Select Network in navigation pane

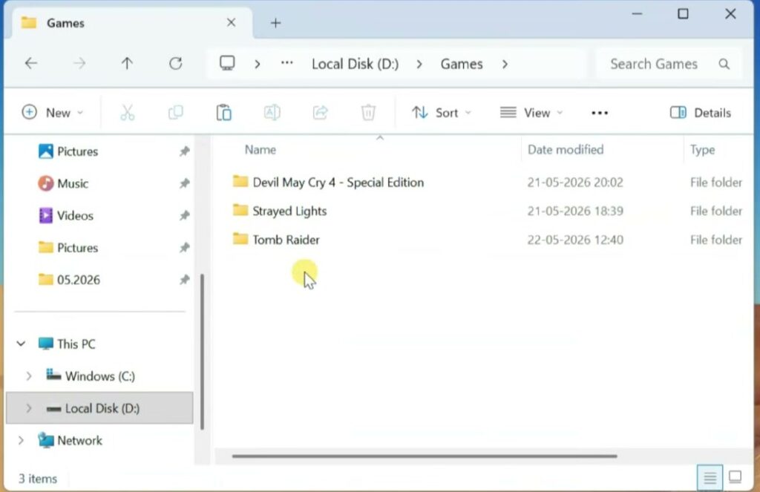pos(71,440)
